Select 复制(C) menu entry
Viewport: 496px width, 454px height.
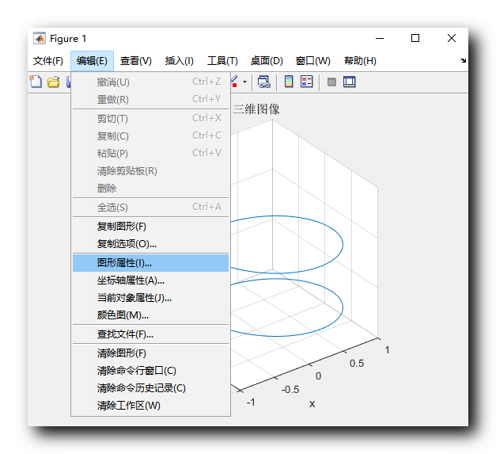[x=150, y=136]
